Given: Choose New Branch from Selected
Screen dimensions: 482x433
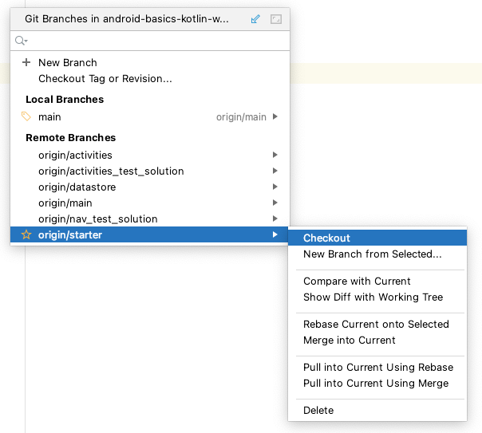Looking at the screenshot, I should [372, 254].
